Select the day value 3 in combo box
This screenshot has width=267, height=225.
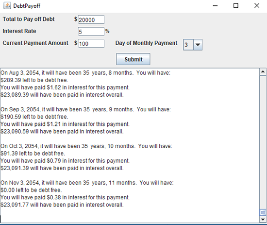(188, 45)
